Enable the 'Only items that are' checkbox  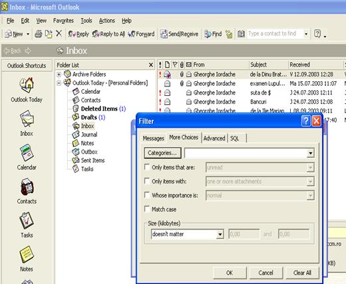pos(147,167)
